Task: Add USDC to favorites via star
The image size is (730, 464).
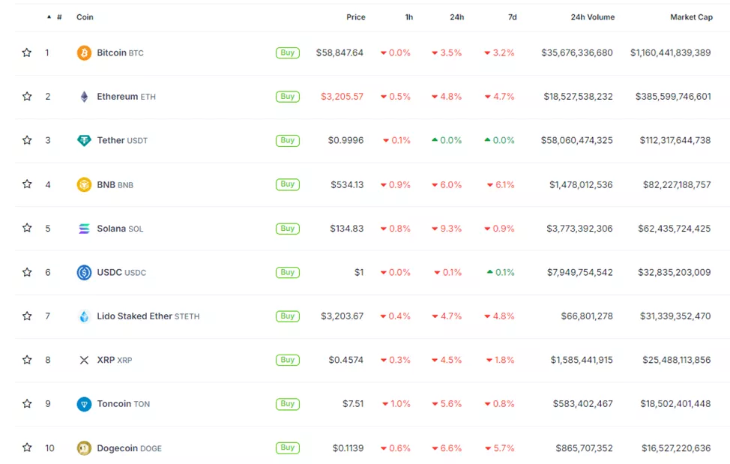Action: pos(27,272)
